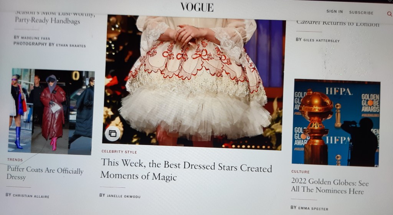393x215 pixels.
Task: Open the Trends category label
Action: [x=15, y=160]
